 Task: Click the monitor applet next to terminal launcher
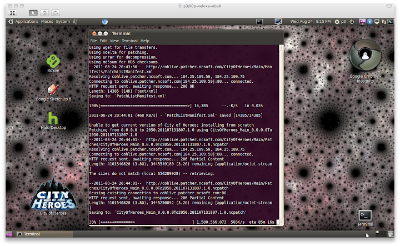click(278, 22)
